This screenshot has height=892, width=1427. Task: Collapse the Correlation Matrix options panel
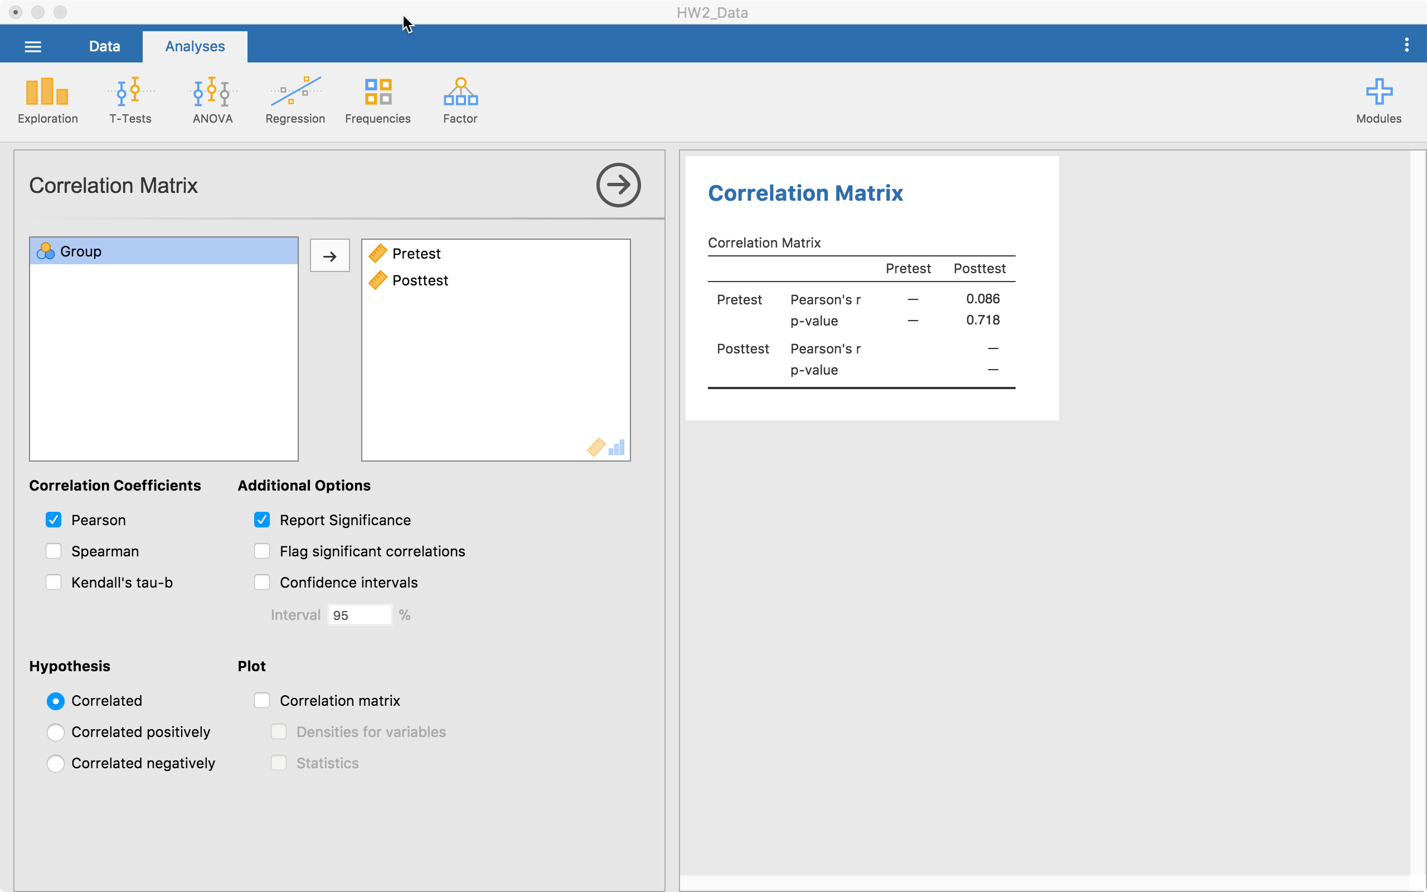pos(618,185)
